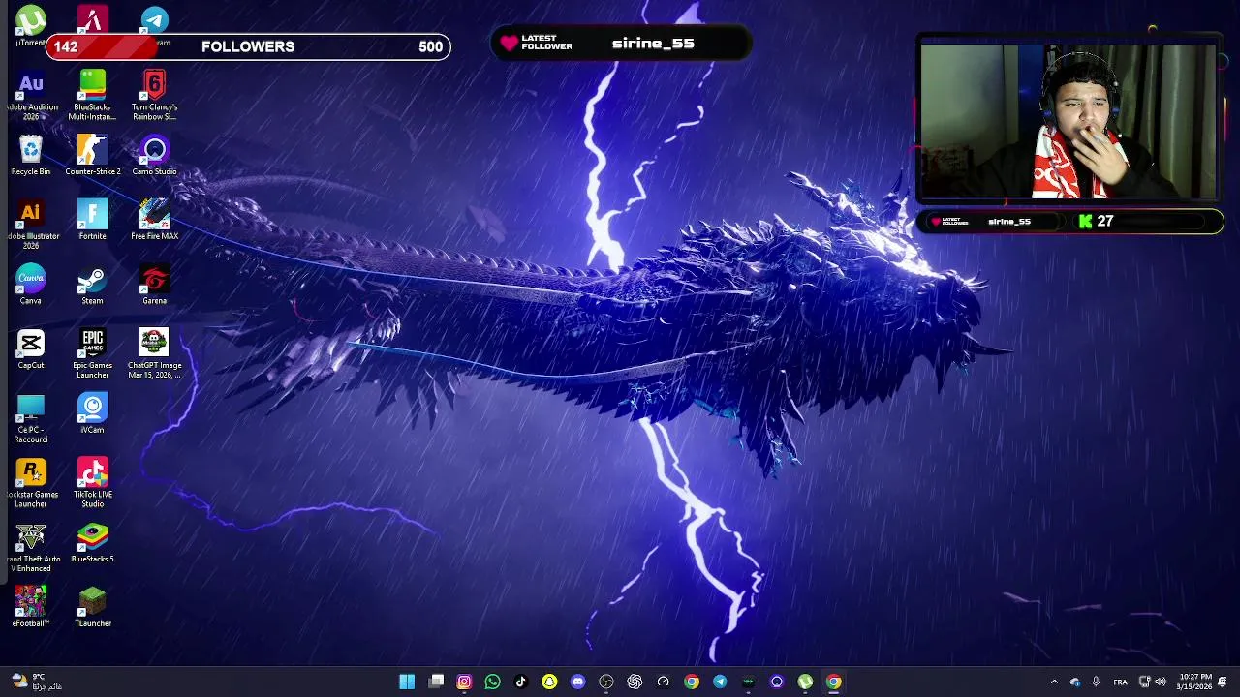The image size is (1240, 697).
Task: Click the latest follower sirine_55 banner
Action: 620,44
